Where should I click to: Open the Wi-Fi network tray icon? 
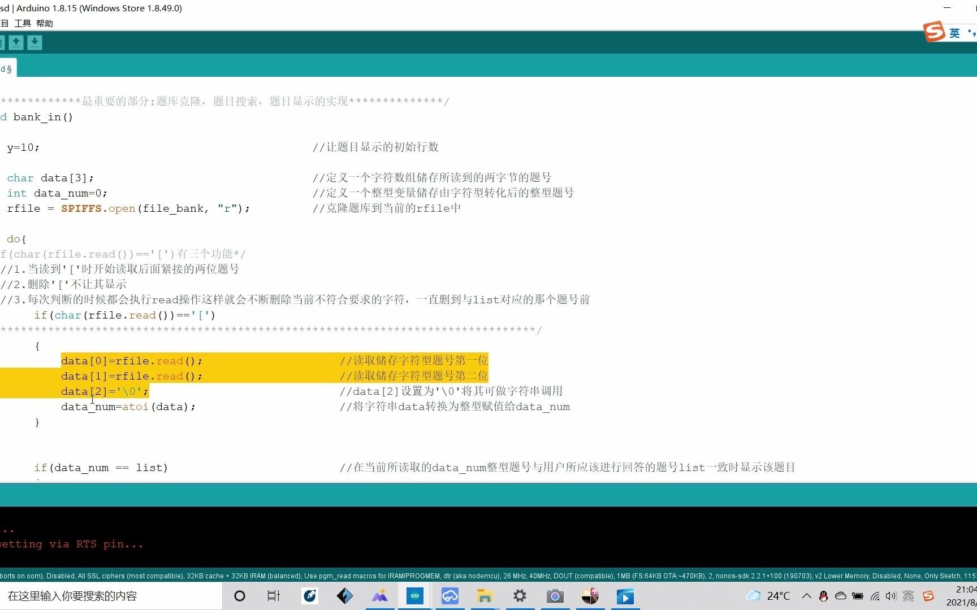pos(875,596)
